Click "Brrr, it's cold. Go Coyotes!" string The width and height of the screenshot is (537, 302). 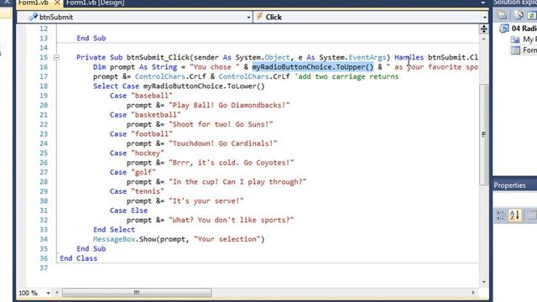[x=232, y=163]
